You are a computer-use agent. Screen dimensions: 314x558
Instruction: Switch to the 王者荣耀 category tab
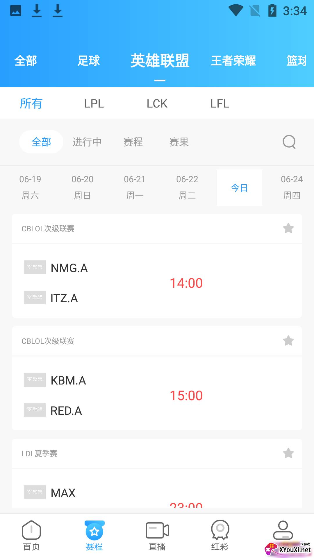click(233, 61)
